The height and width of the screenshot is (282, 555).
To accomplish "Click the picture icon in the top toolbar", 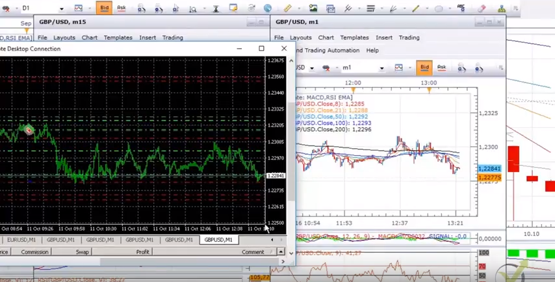I will tap(313, 8).
